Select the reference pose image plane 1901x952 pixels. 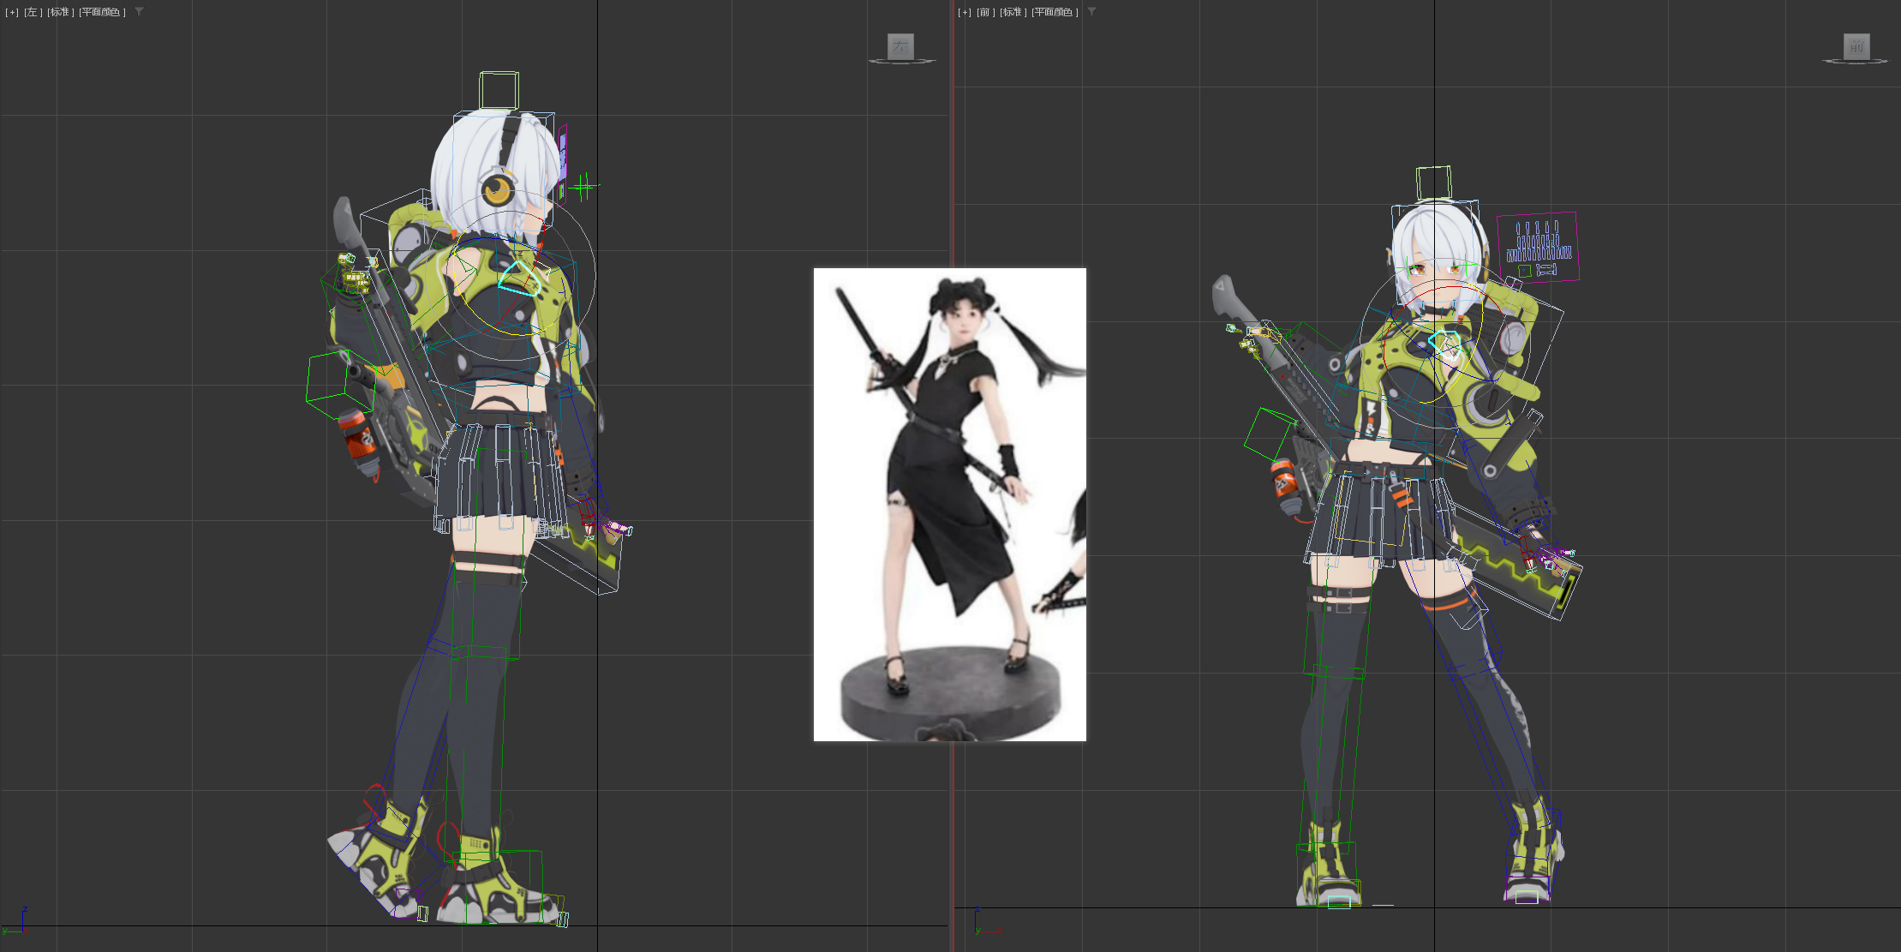[949, 504]
